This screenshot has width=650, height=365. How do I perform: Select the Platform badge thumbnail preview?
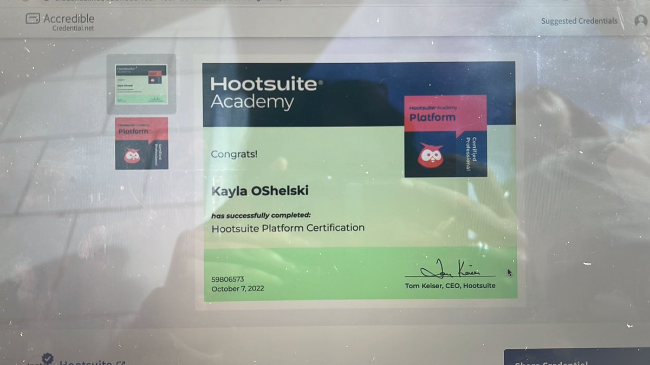[x=142, y=143]
